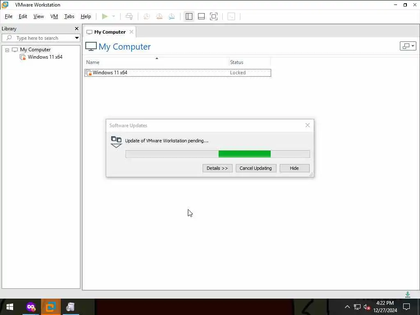Viewport: 420px width, 315px height.
Task: Close the Software Updates dialog
Action: point(308,125)
